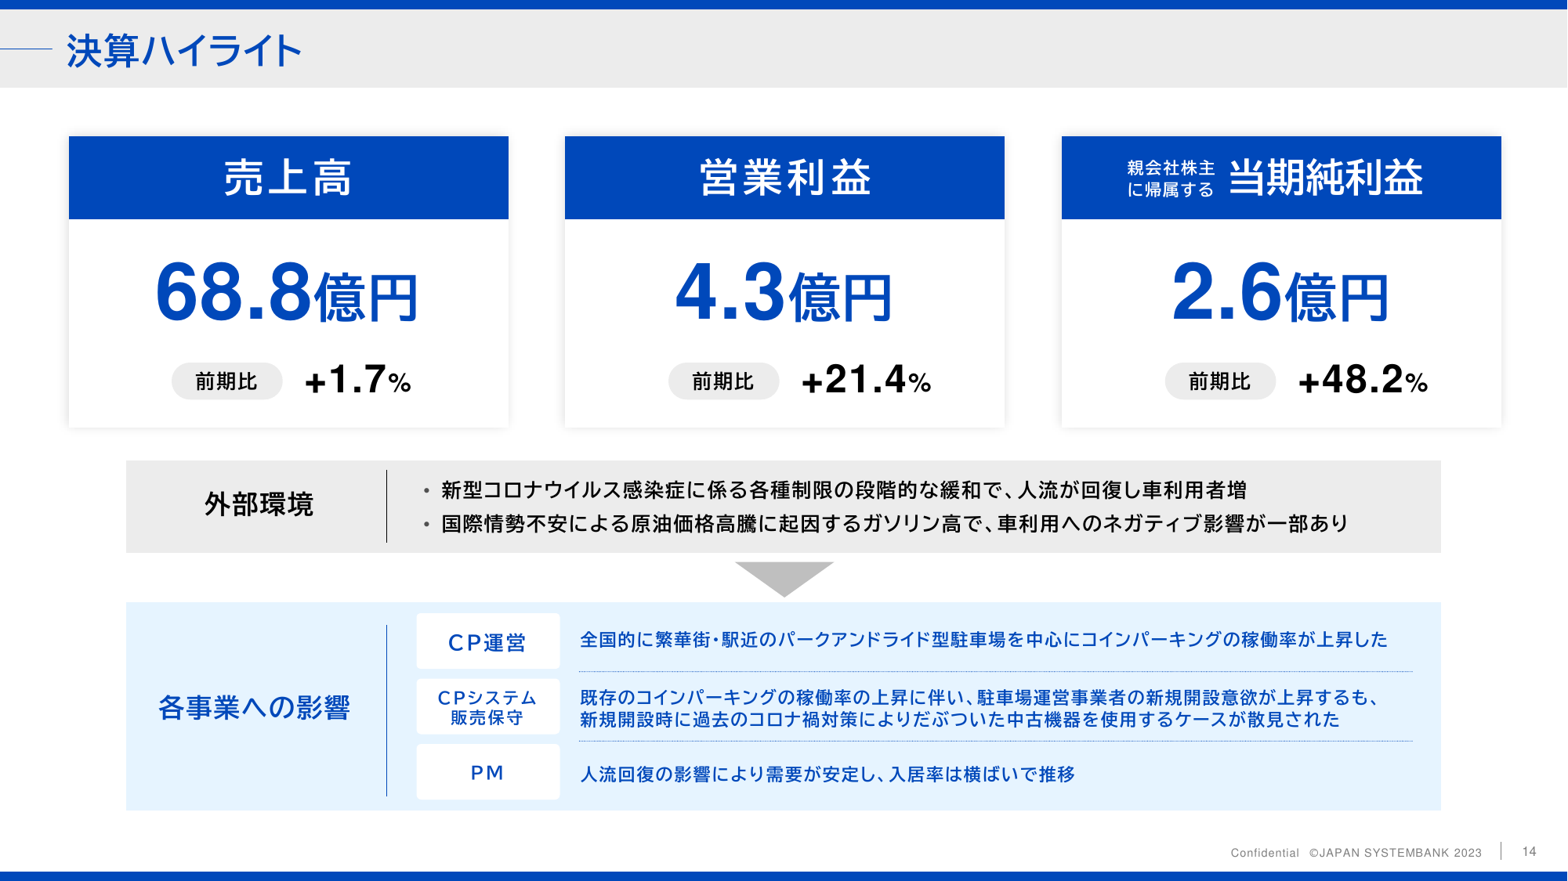Click the bullet starting 新型コロナウイルス感染症
This screenshot has height=881, width=1568.
[x=843, y=490]
